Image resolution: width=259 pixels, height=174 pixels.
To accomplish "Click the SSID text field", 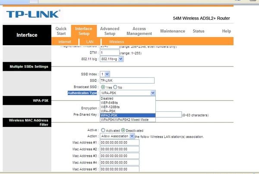I will click(x=127, y=80).
